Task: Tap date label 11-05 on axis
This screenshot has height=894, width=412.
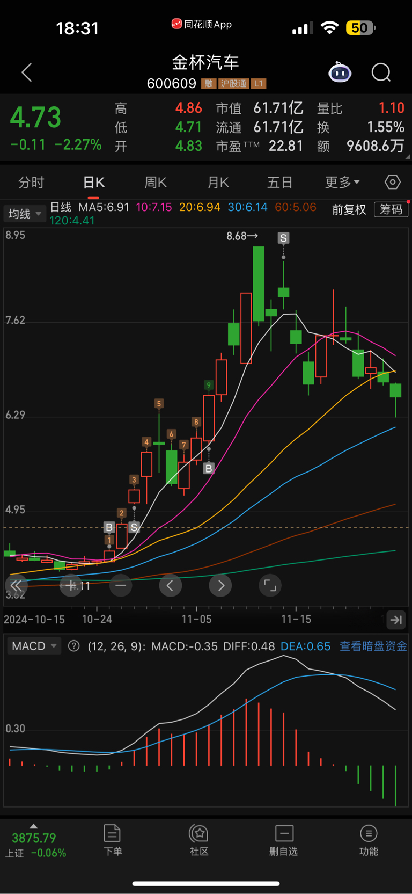Action: pos(197,619)
